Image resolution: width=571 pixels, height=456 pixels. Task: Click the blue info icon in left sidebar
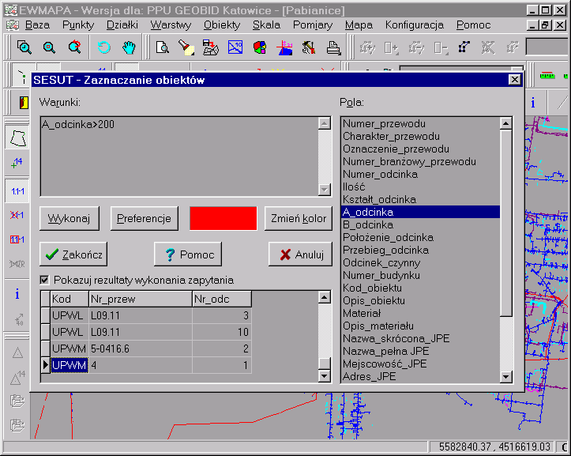17,294
